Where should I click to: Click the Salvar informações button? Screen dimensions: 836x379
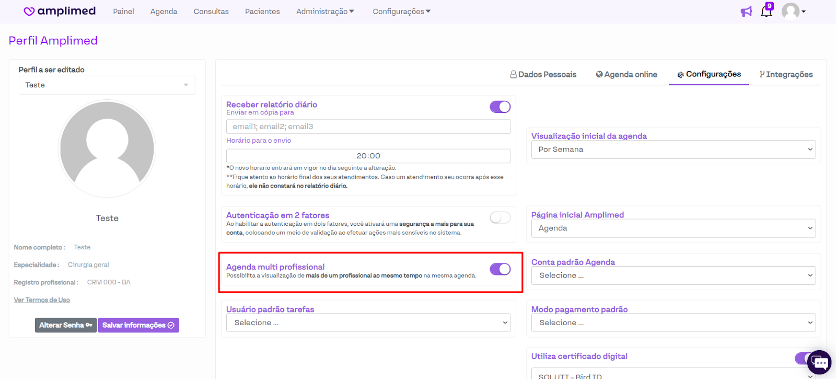[138, 325]
